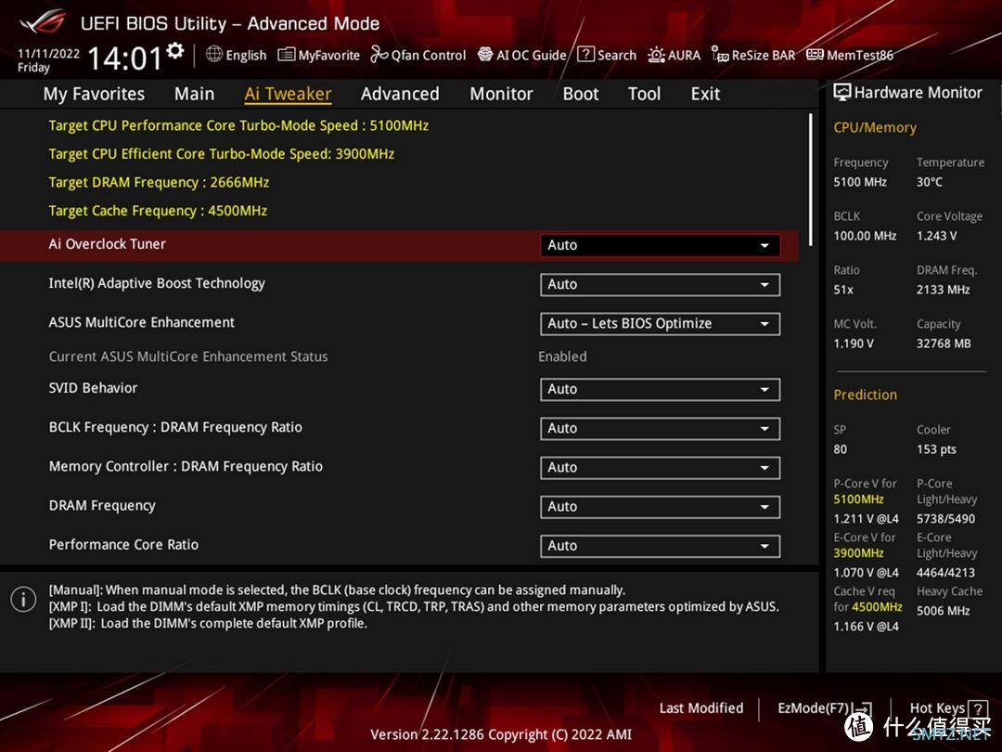1002x752 pixels.
Task: Expand the Ai Overclock Tuner dropdown
Action: 661,245
